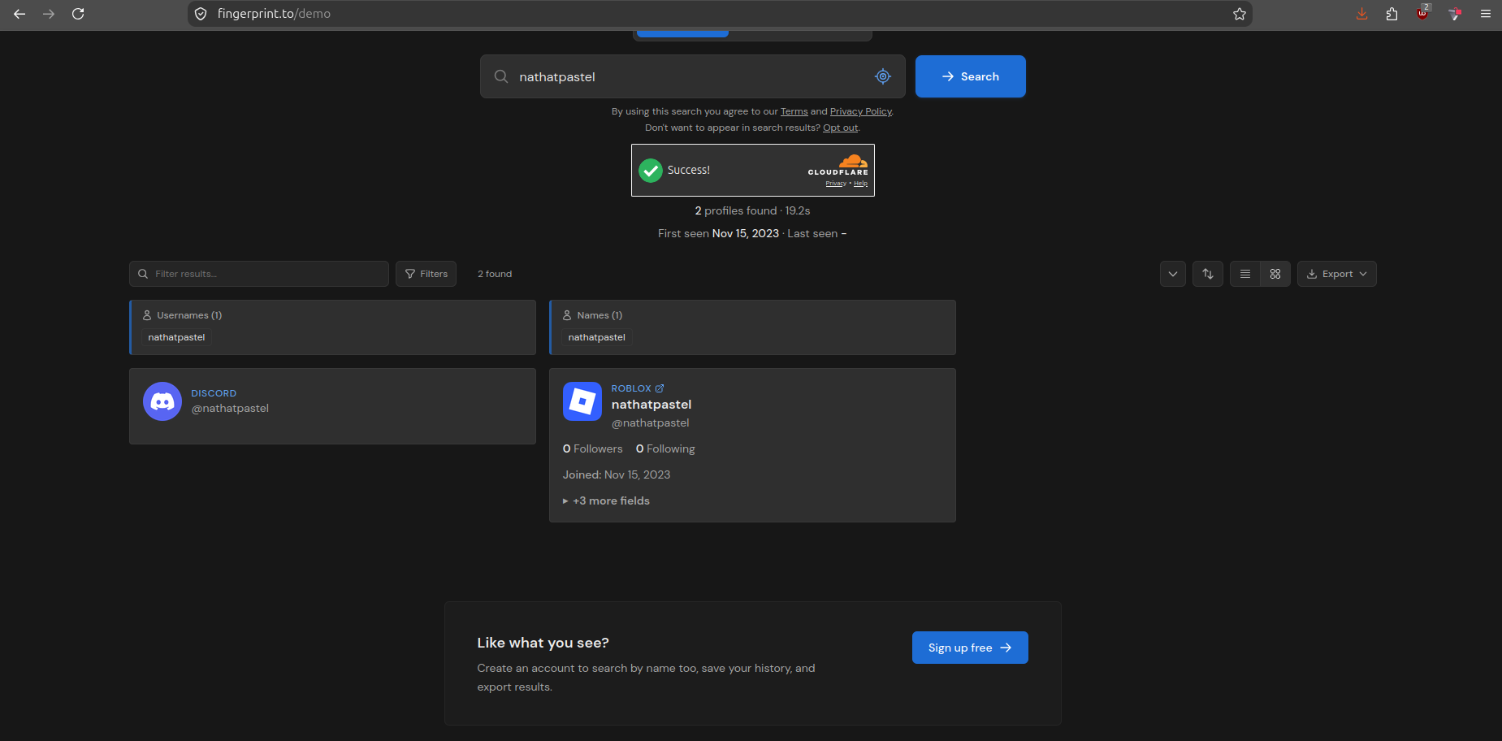
Task: Click the target icon in search box
Action: pyautogui.click(x=883, y=76)
